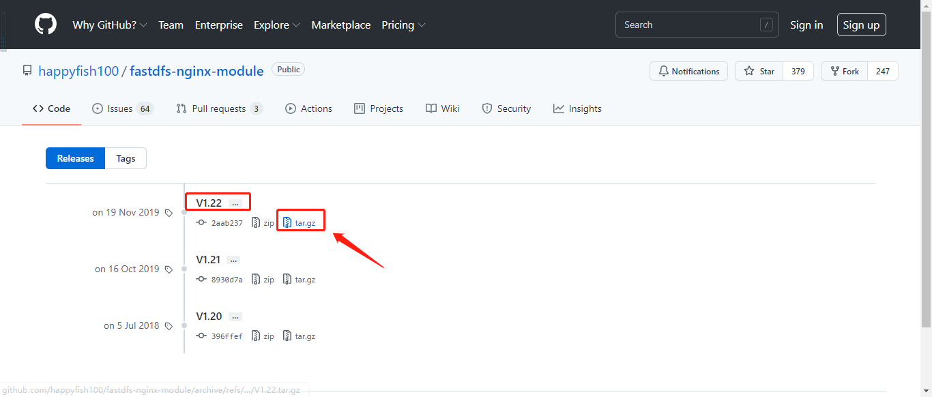Switch to the Tags view

tap(126, 158)
